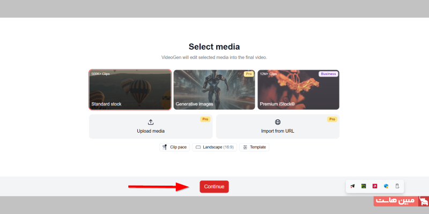Click the red Continue button

point(214,187)
